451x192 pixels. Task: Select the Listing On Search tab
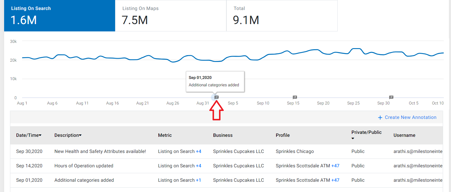point(59,16)
